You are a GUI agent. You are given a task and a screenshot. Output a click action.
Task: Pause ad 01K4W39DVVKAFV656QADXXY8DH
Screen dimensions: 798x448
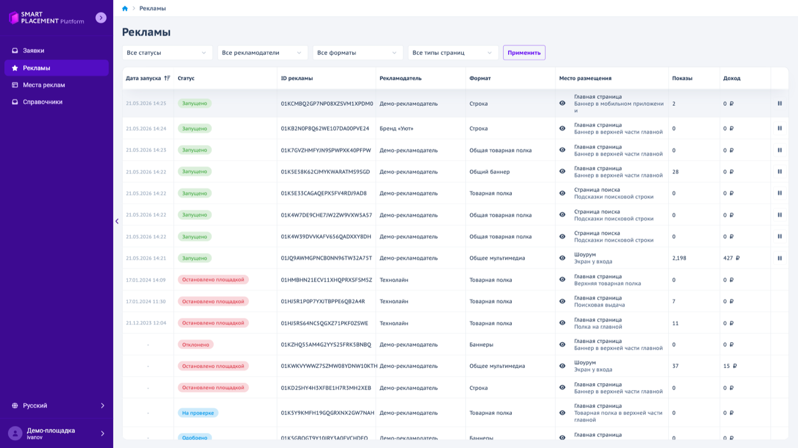click(x=780, y=236)
